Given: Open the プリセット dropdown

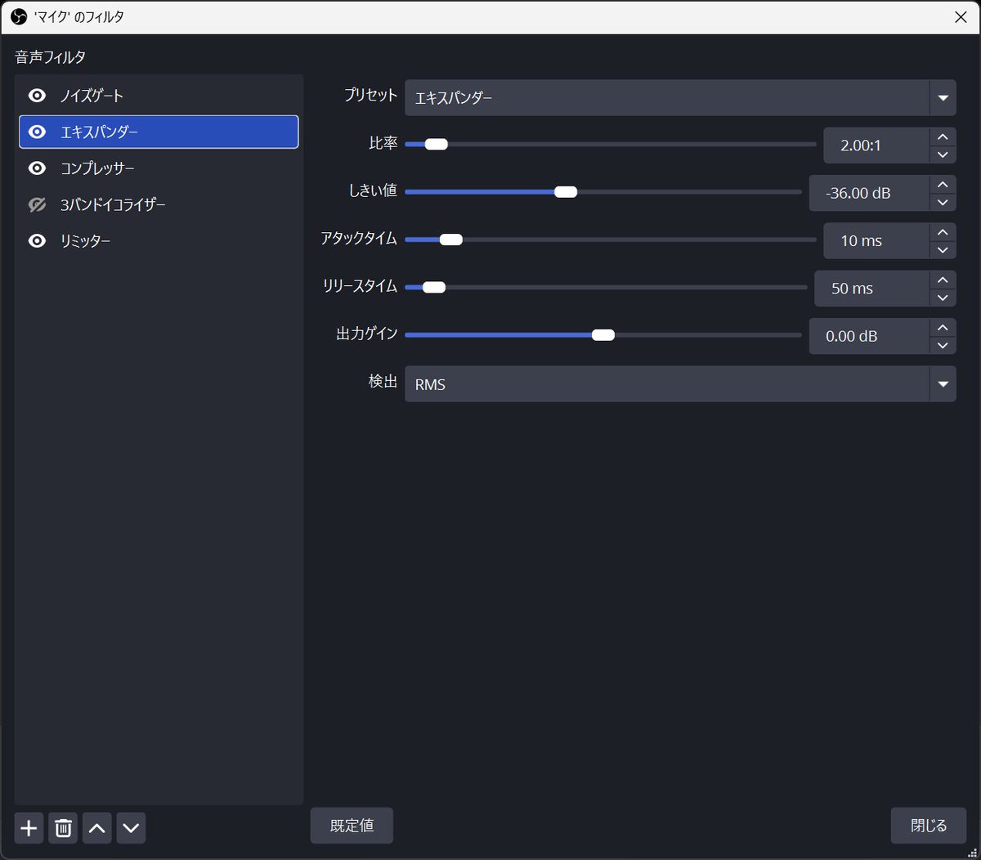Looking at the screenshot, I should (680, 98).
